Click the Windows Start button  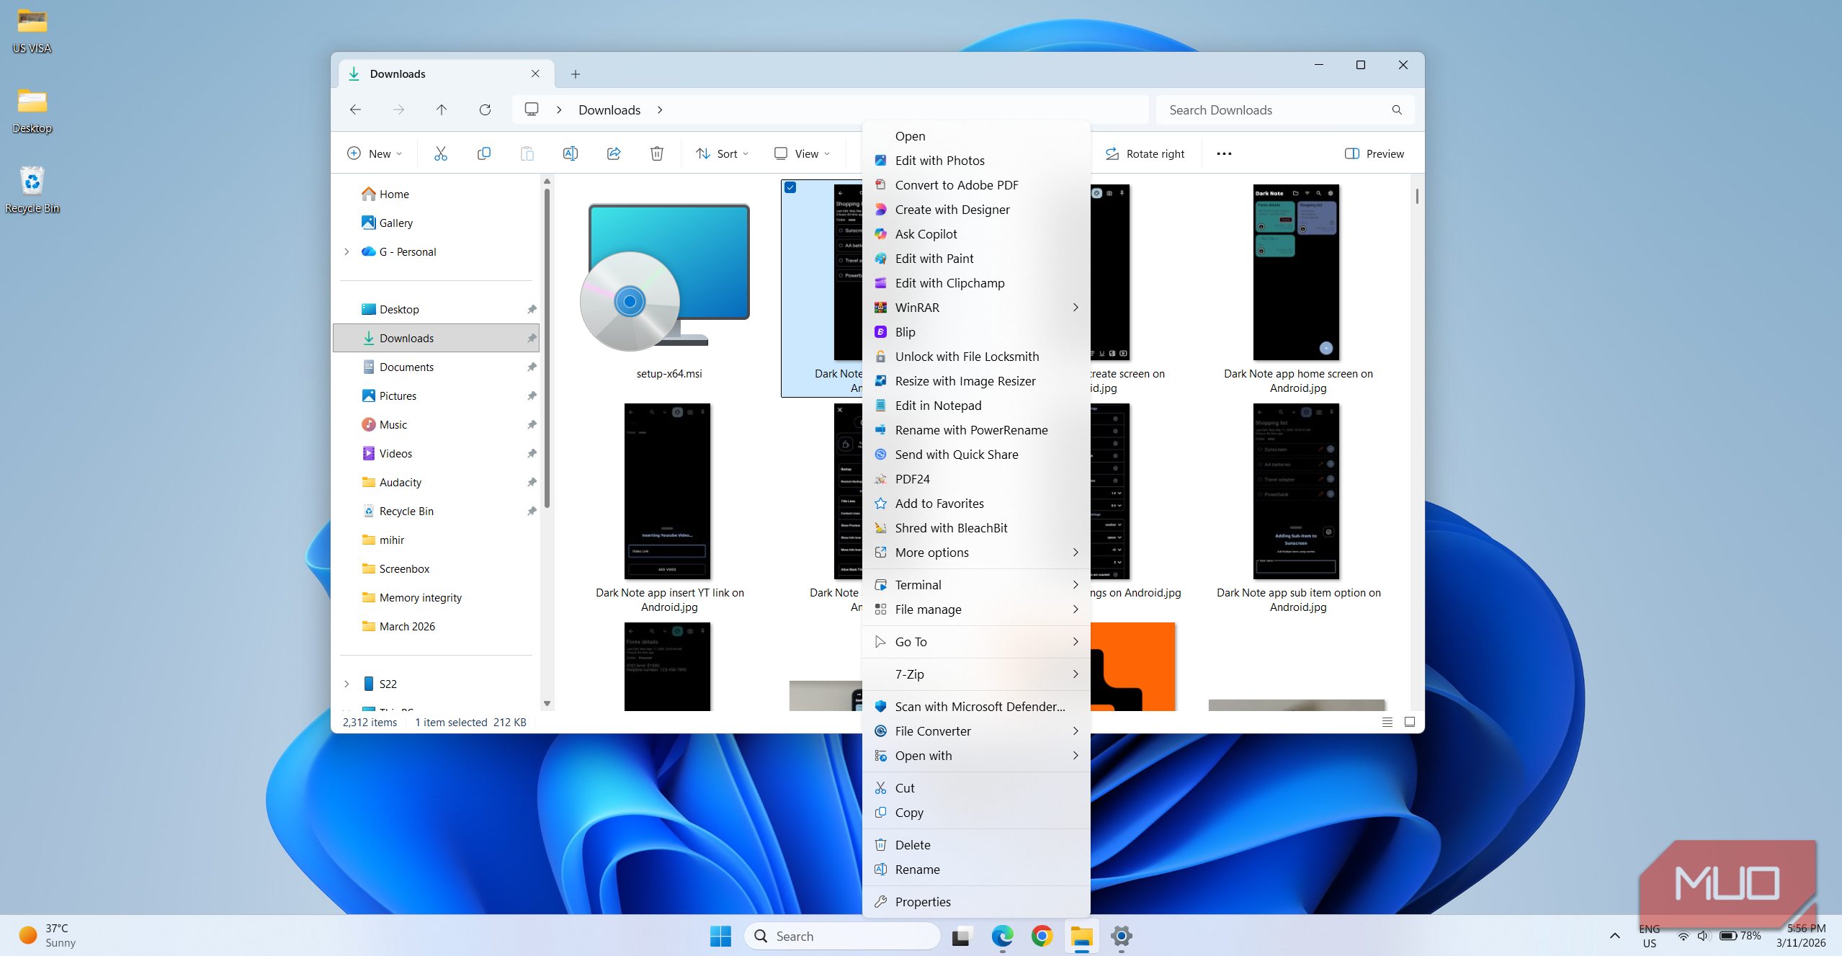pyautogui.click(x=720, y=936)
